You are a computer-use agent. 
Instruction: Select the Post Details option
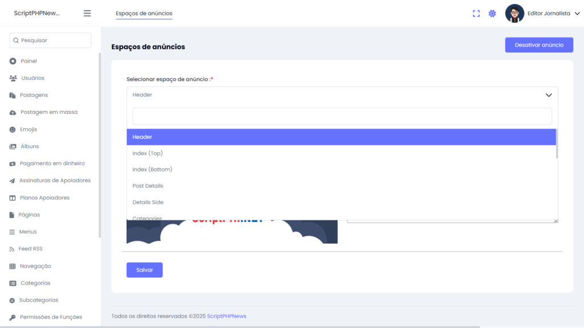point(148,186)
